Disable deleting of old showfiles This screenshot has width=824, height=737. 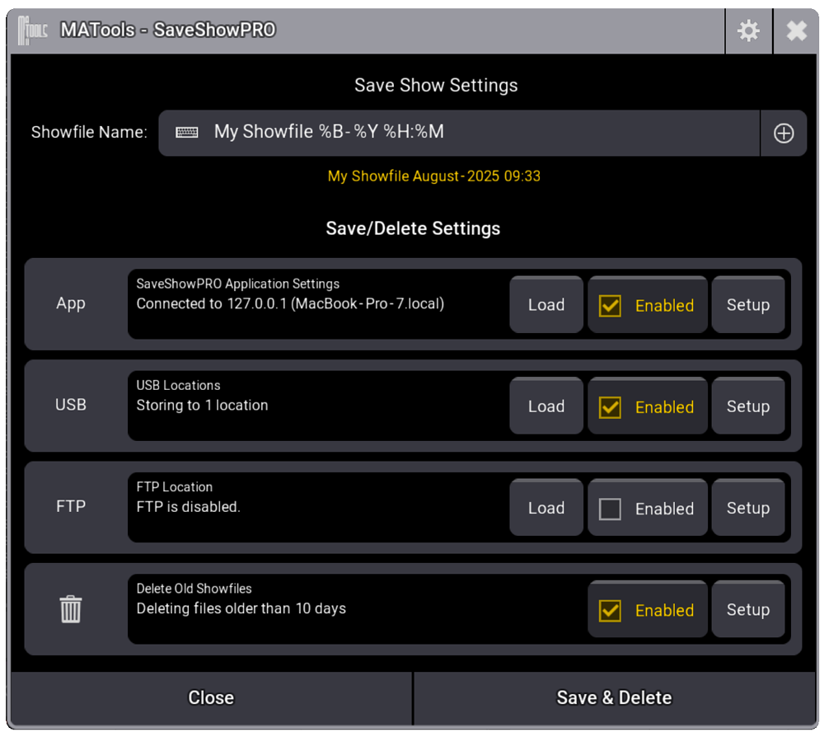coord(610,610)
